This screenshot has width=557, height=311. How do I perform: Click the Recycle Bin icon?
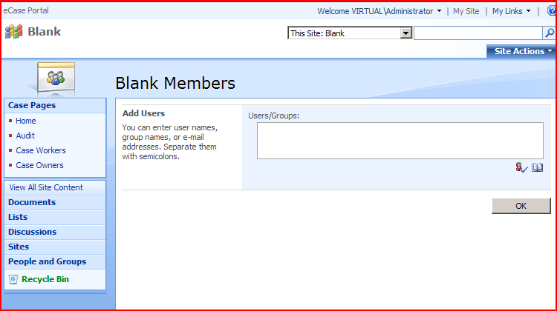click(x=13, y=279)
